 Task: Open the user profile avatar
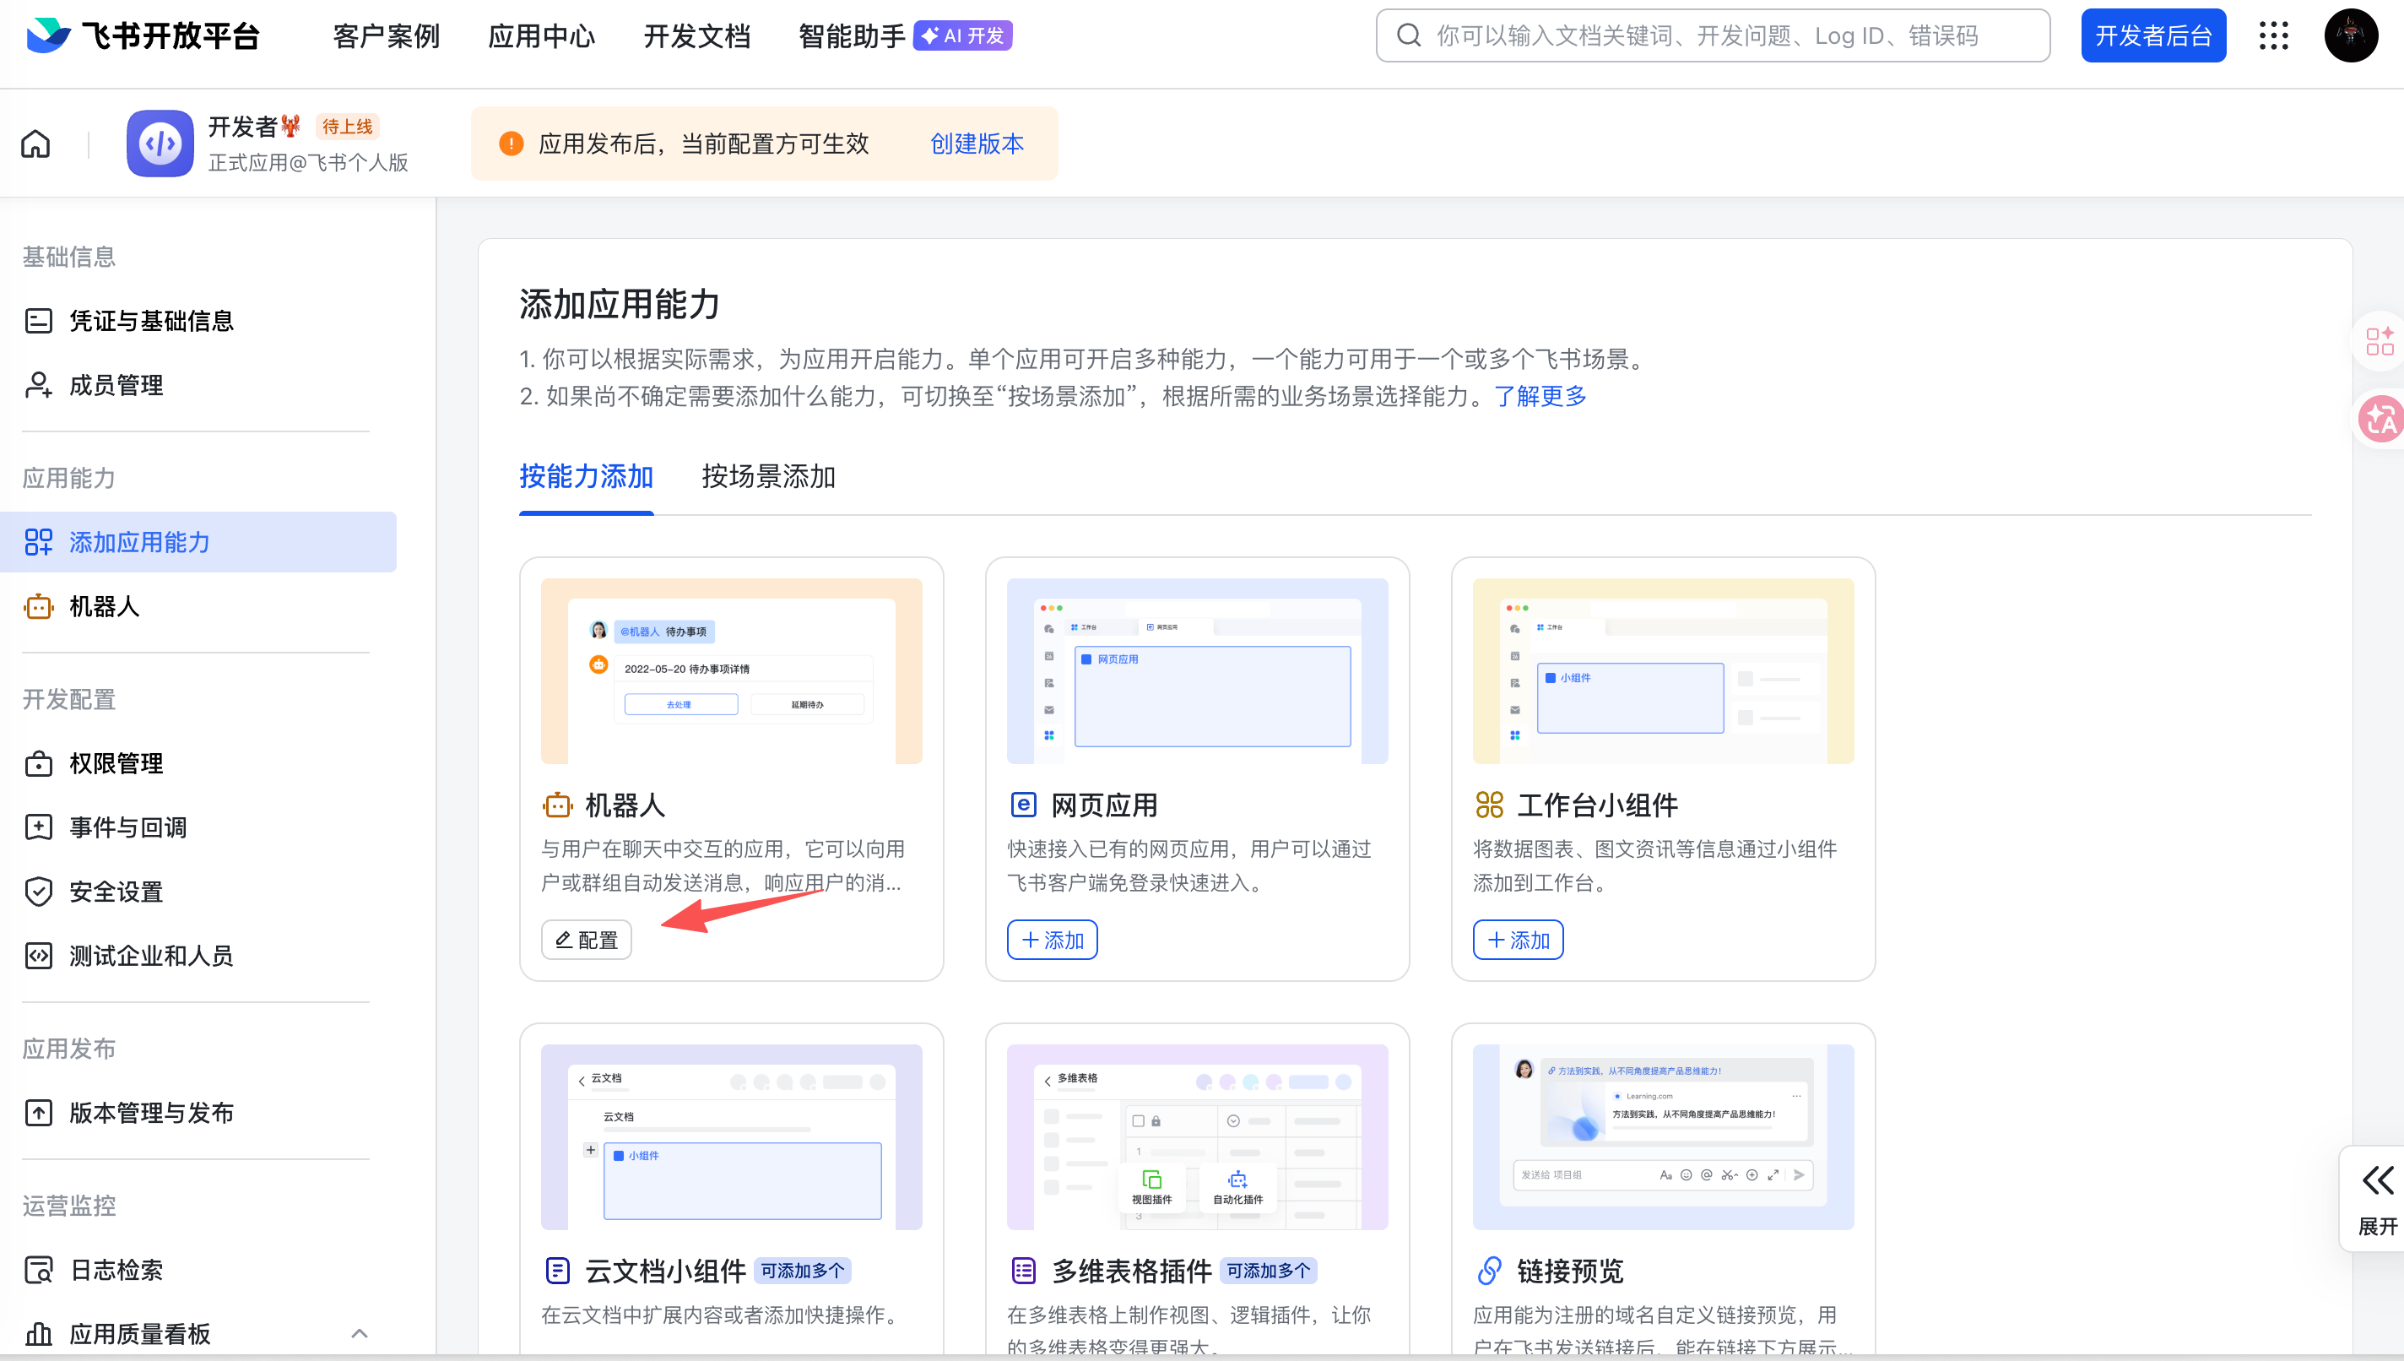pos(2351,35)
